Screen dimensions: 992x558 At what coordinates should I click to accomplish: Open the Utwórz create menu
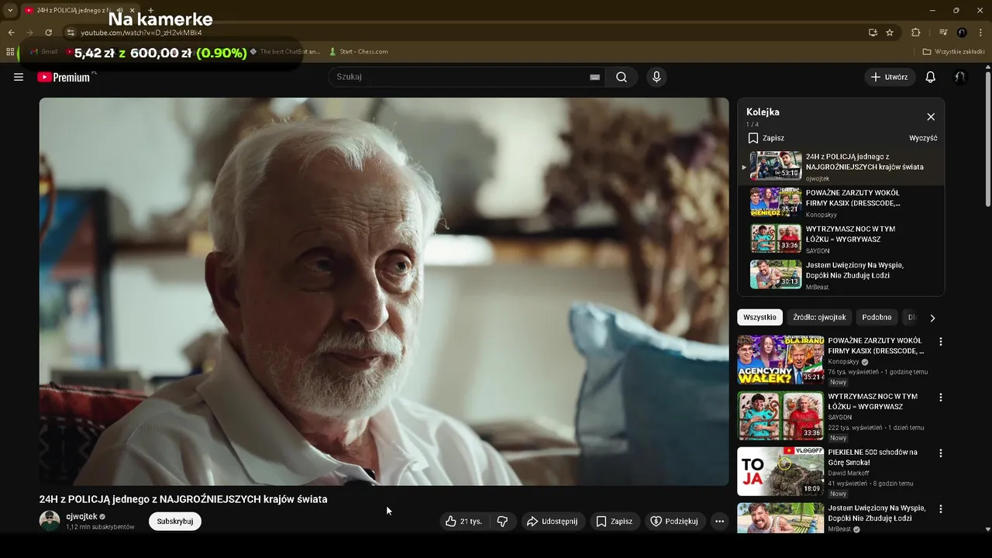click(890, 77)
